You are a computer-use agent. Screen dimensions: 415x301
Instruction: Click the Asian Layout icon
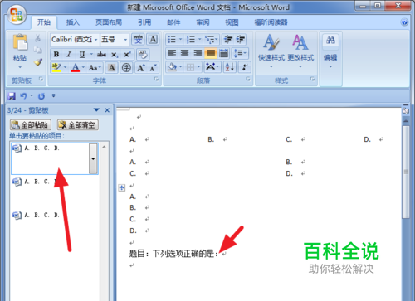(x=211, y=67)
